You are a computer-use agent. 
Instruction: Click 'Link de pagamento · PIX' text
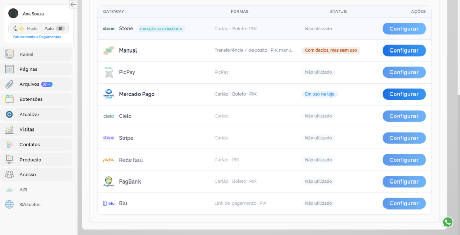click(x=240, y=203)
